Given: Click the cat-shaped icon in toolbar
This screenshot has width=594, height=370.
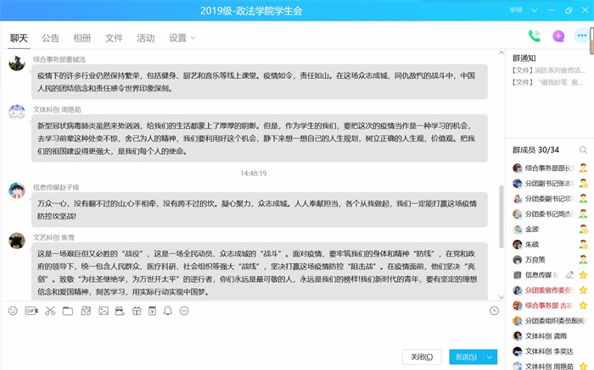Looking at the screenshot, I should 120,311.
